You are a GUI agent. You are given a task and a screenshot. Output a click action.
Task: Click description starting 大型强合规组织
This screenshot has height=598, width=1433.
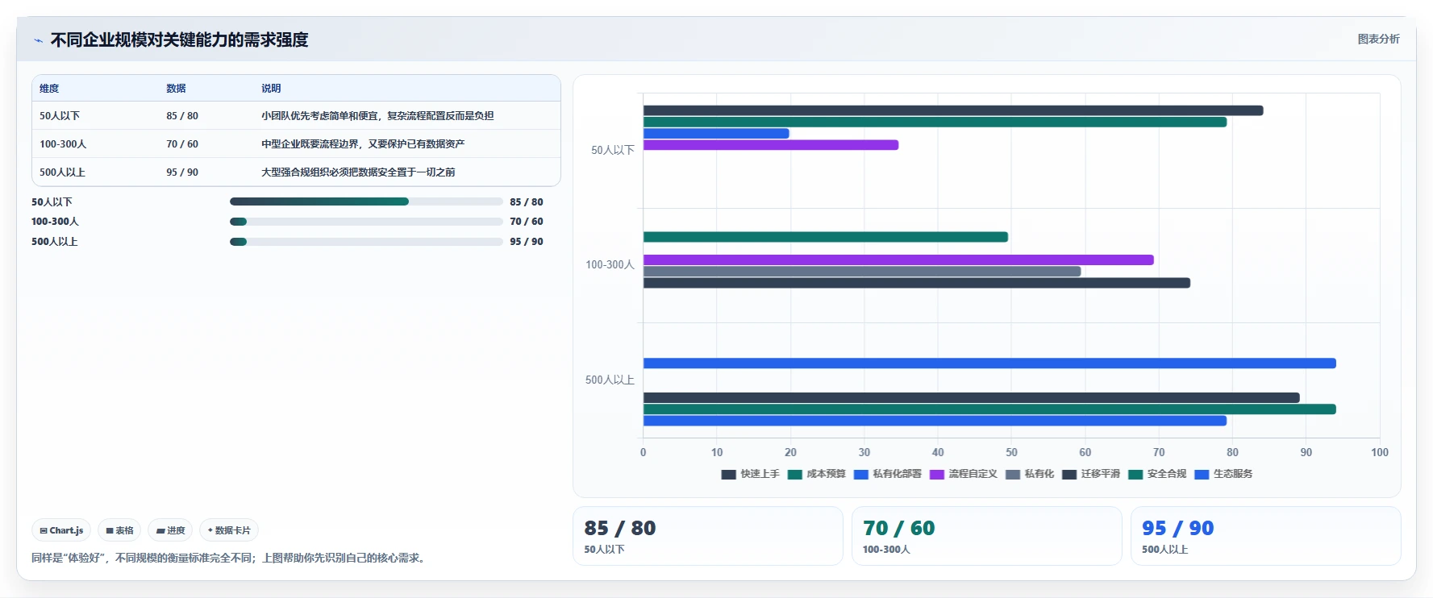coord(358,172)
